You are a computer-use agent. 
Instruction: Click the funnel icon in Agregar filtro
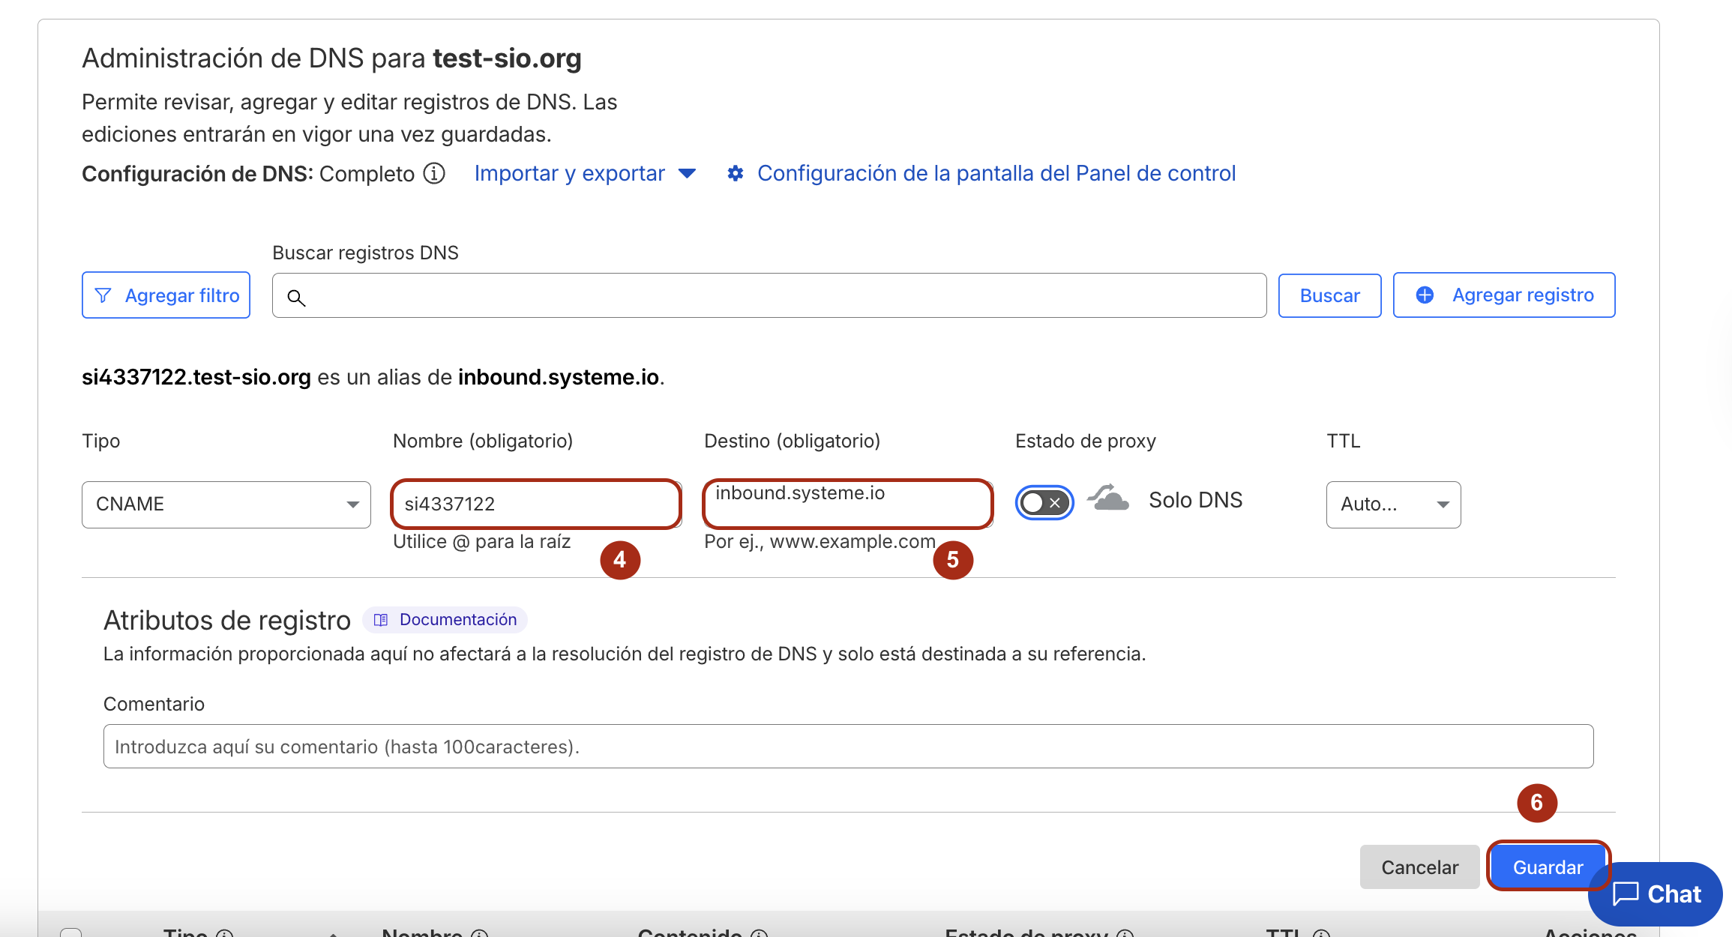pyautogui.click(x=103, y=295)
